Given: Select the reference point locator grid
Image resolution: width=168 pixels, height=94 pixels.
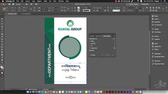Looking at the screenshot, I should point(4,9).
